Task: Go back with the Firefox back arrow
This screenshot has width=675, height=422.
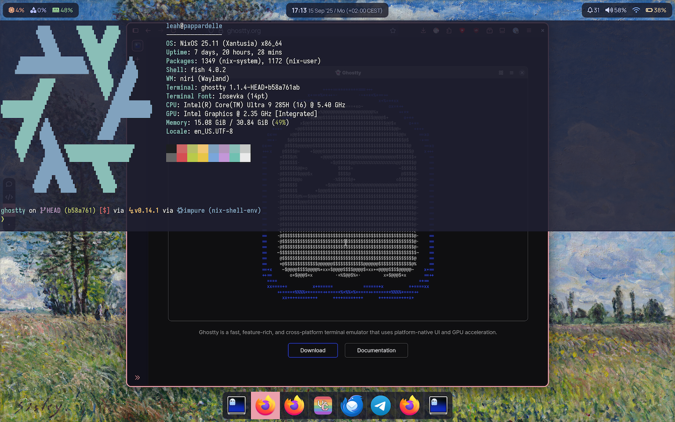Action: pos(148,30)
